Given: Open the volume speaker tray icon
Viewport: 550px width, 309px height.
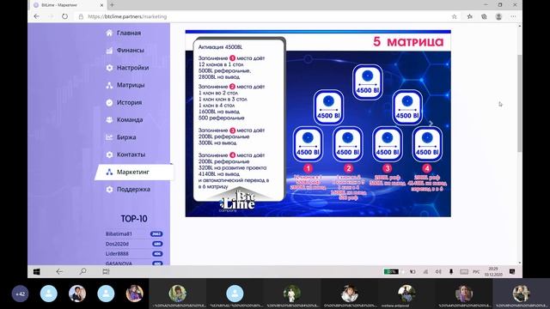Looking at the screenshot, I should click(x=438, y=271).
